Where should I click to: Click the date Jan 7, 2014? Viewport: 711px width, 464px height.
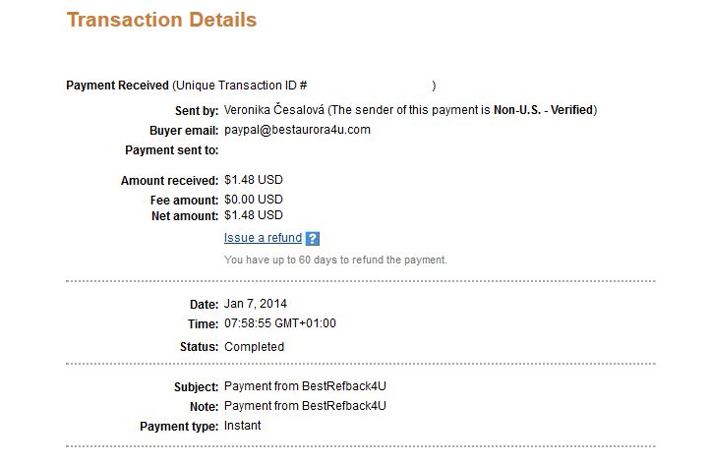tap(256, 304)
